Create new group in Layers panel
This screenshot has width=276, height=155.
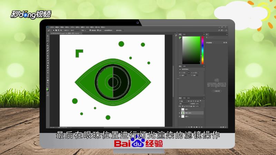click(197, 127)
